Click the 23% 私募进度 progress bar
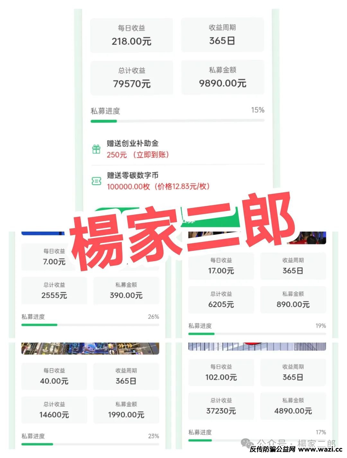Viewport: 347px width, 458px height. pos(90,444)
